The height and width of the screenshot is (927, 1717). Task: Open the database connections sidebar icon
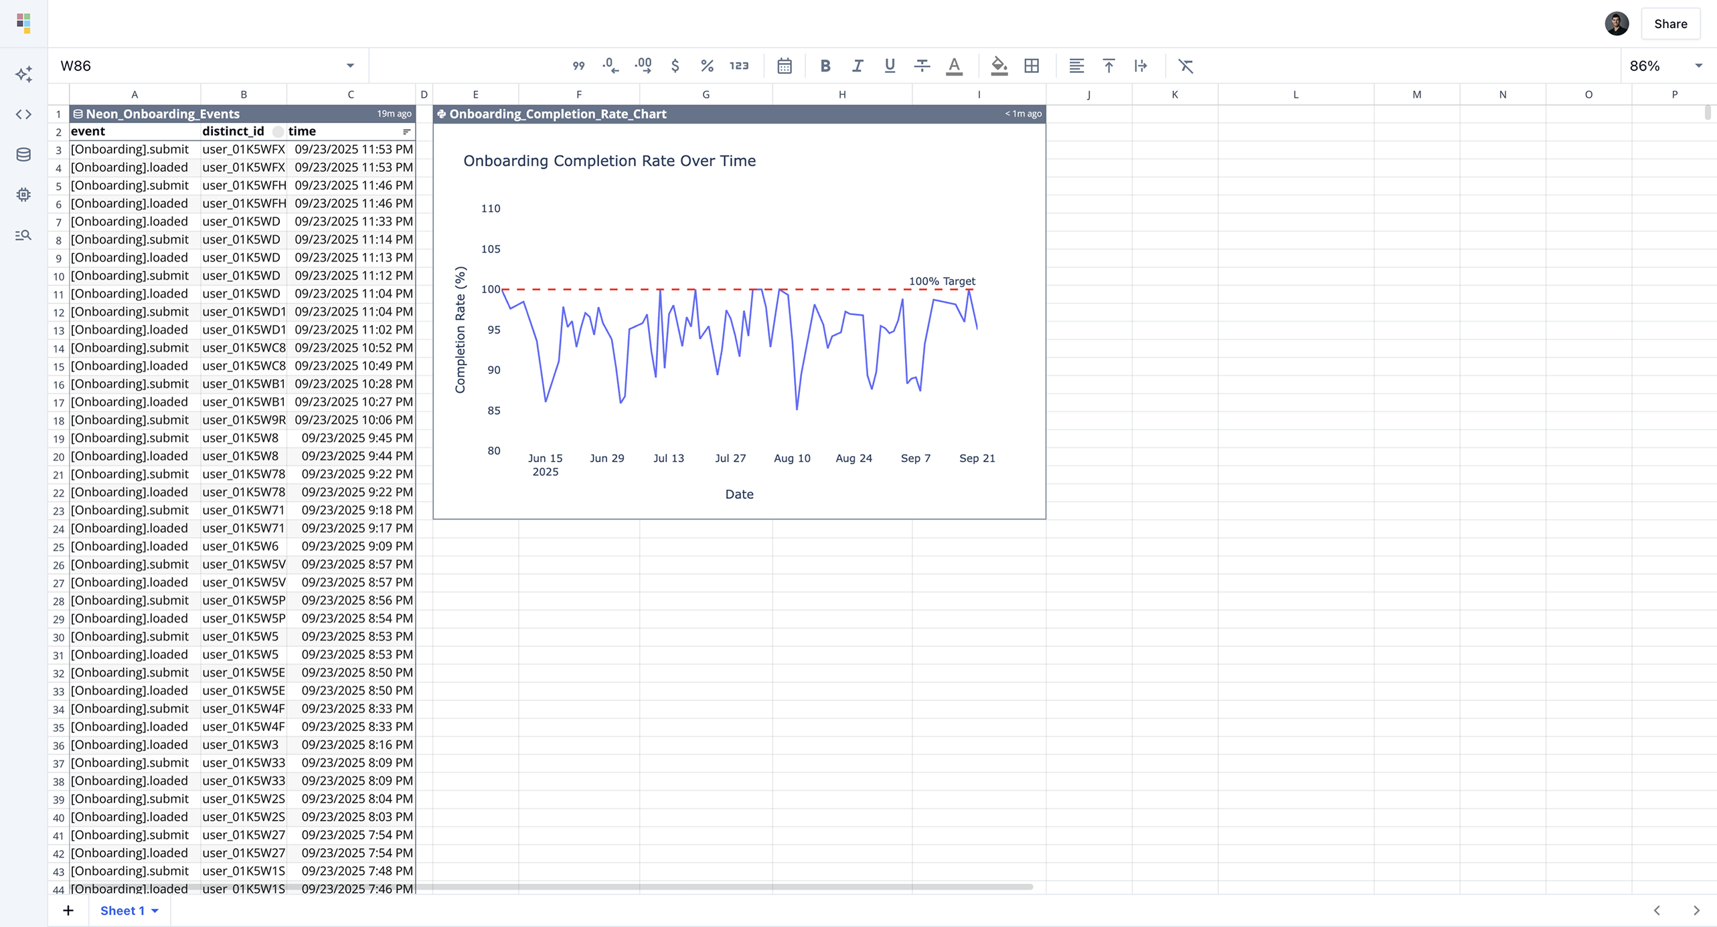[x=23, y=154]
